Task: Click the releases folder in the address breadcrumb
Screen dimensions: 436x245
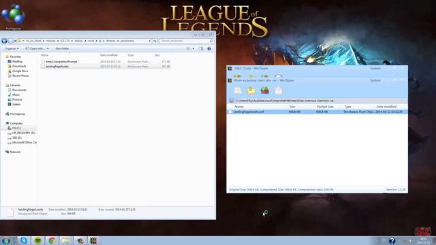Action: tap(50, 41)
